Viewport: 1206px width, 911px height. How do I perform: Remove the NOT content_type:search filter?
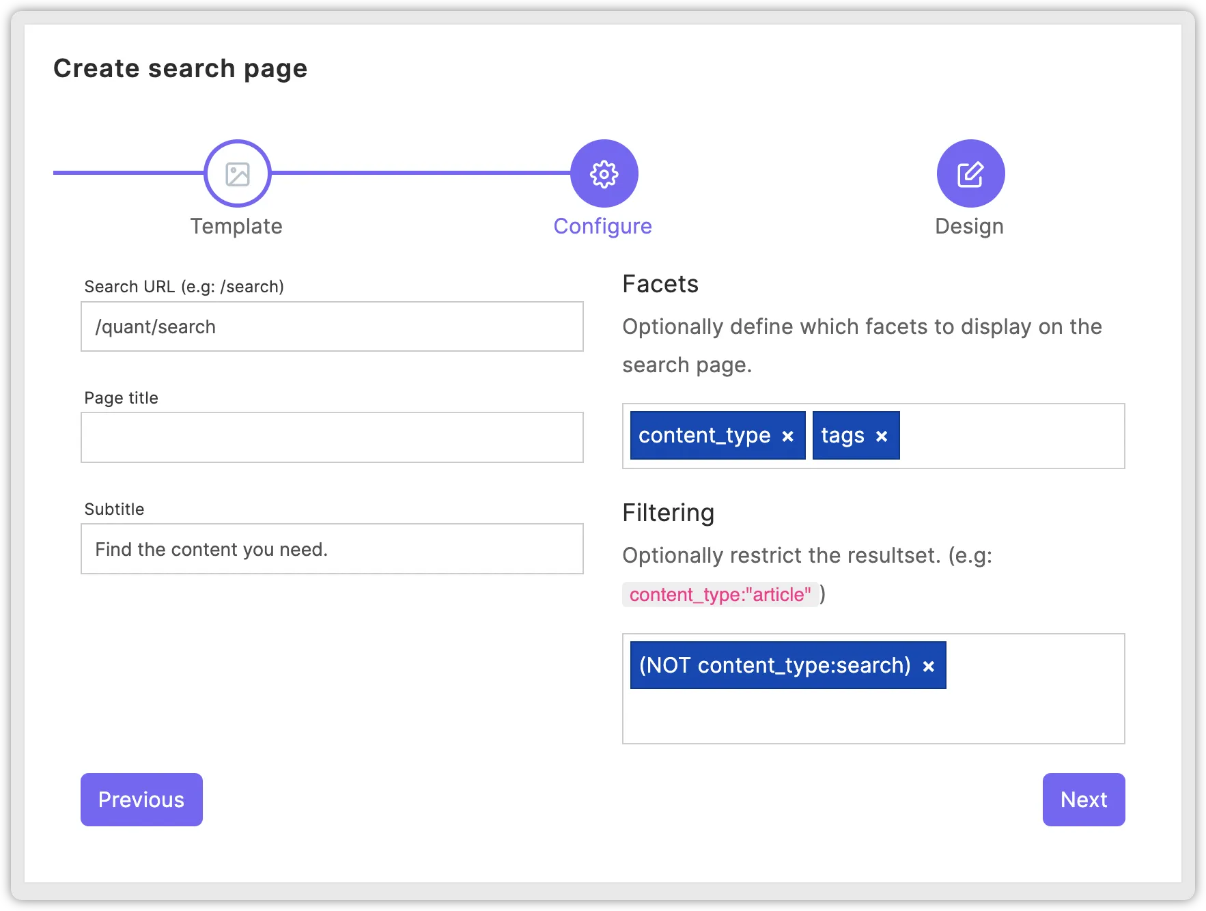point(928,665)
